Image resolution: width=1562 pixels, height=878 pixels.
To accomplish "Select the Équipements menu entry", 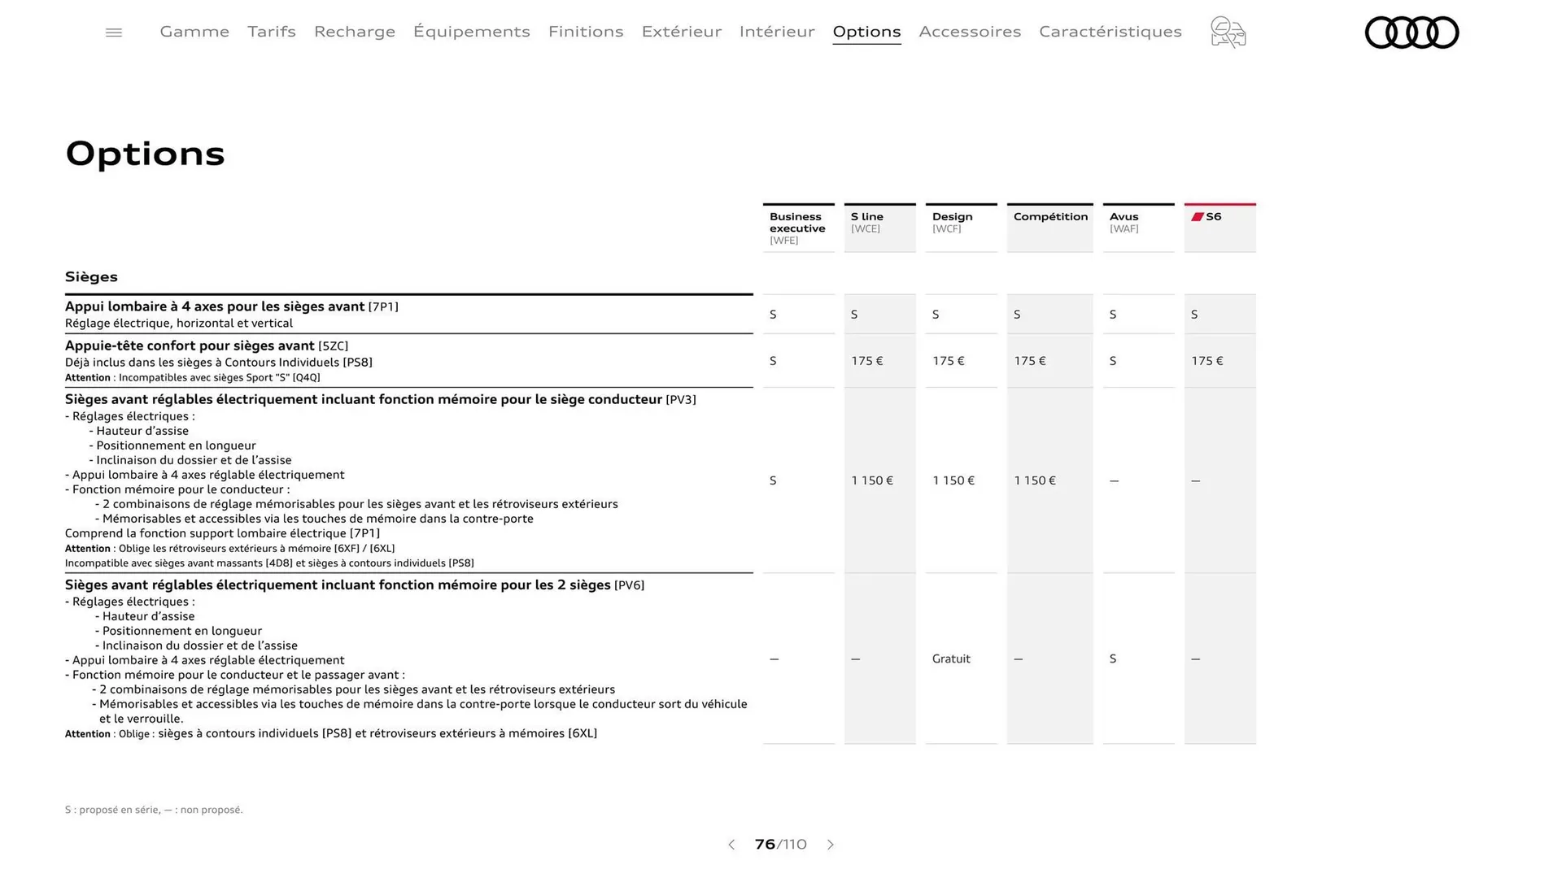I will 472,32.
